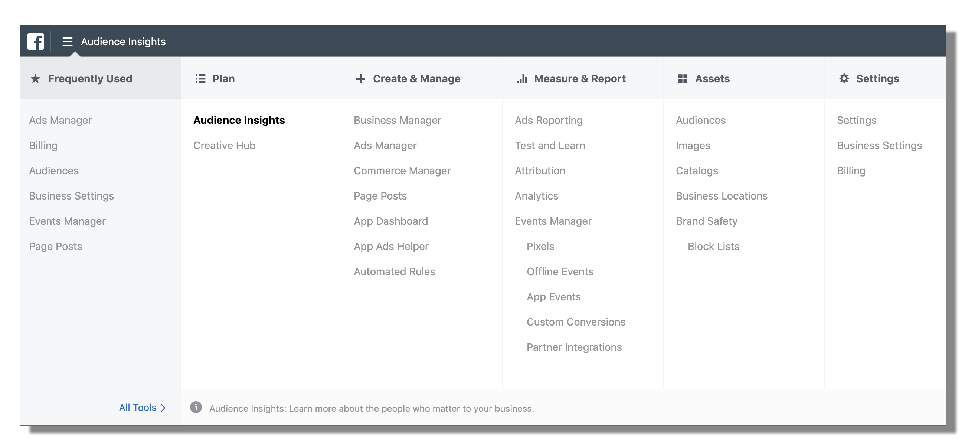
Task: Open Business Settings from Frequently Used
Action: pos(71,195)
